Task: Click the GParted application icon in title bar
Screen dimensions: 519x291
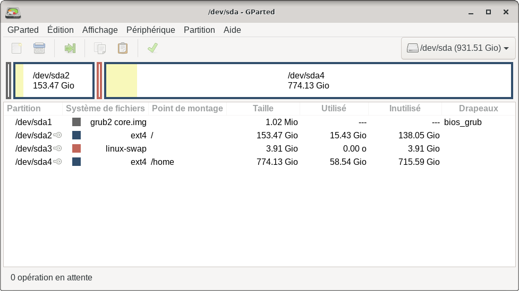Action: pos(13,12)
